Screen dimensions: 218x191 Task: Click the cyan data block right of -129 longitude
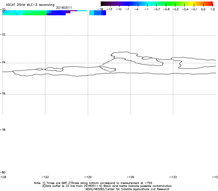92,13
